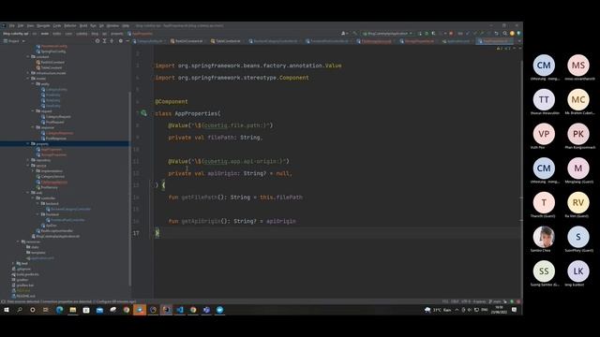Collapse the backend controller folder

coord(37,203)
